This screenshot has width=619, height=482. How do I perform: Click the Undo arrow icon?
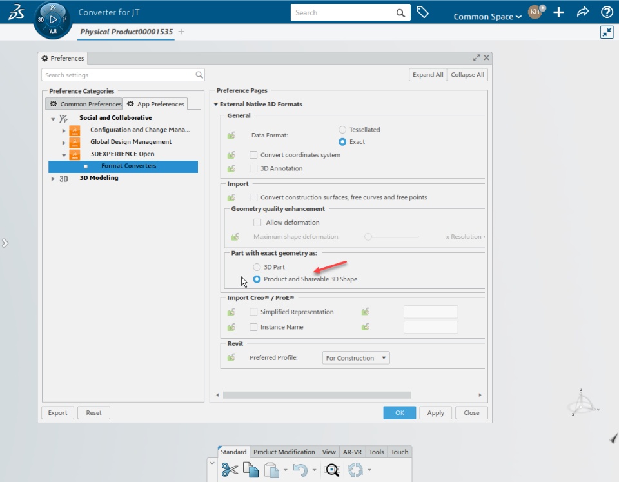coord(300,470)
